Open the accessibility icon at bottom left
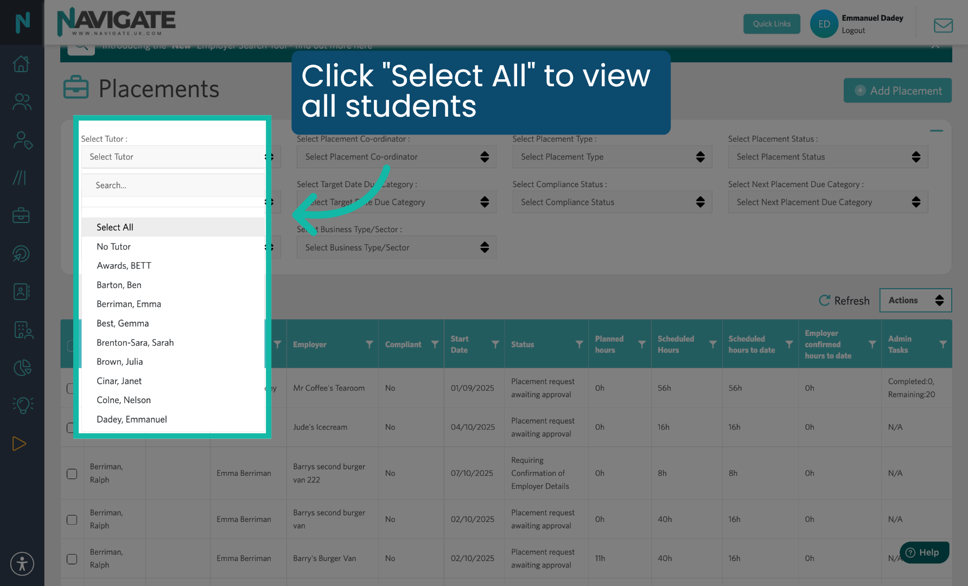Viewport: 968px width, 586px height. (x=22, y=564)
